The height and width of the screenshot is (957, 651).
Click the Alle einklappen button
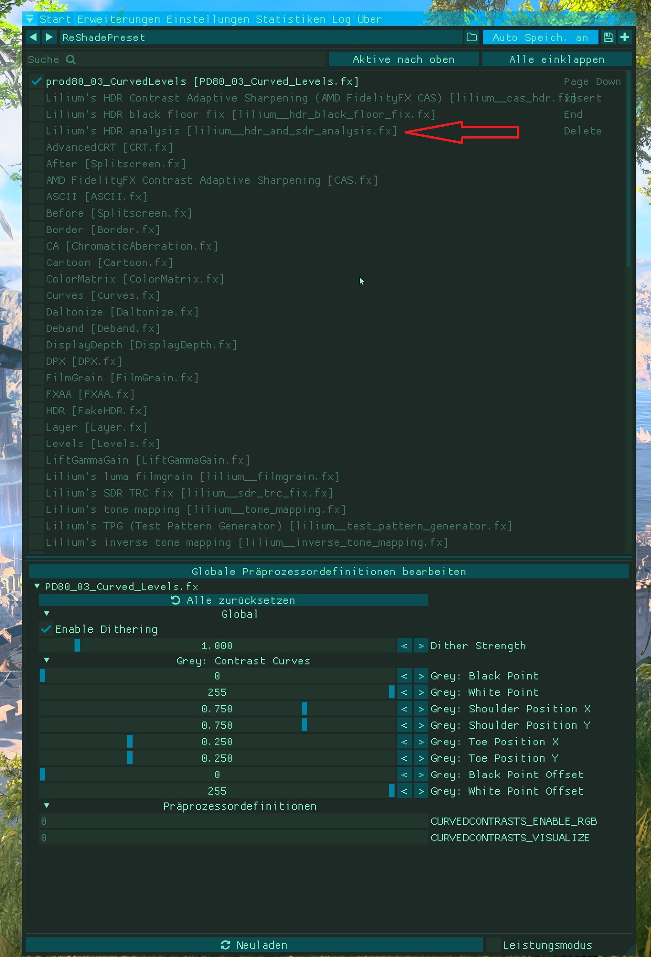pyautogui.click(x=557, y=59)
